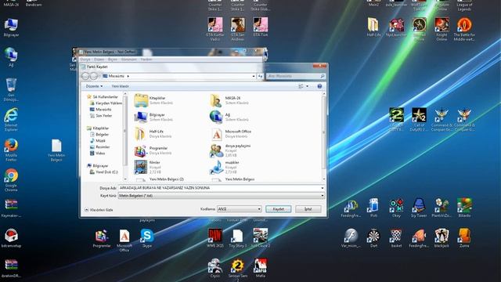Click in the Dosya Adı filename field
501x282 pixels.
tap(219, 188)
